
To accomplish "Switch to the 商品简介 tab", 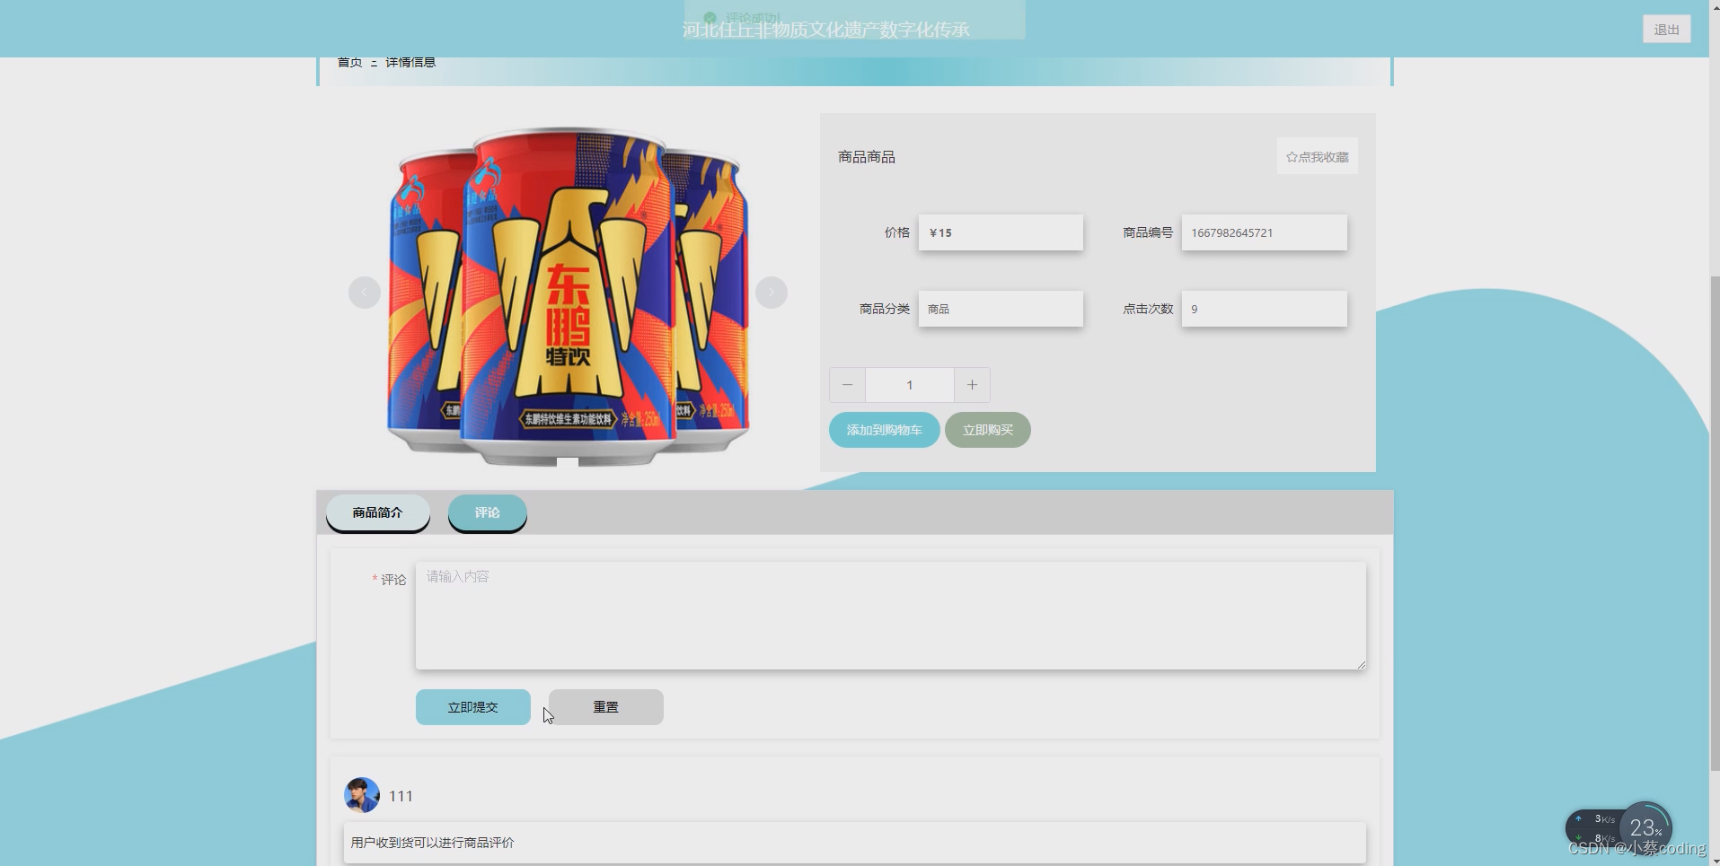I will coord(378,512).
